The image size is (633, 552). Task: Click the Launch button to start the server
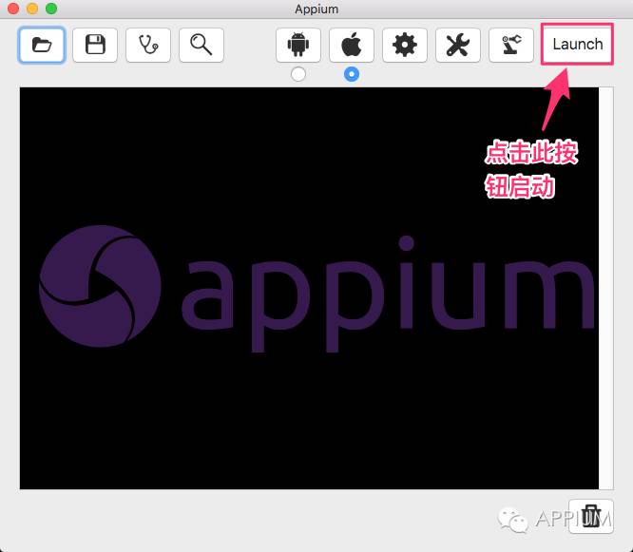(x=577, y=44)
